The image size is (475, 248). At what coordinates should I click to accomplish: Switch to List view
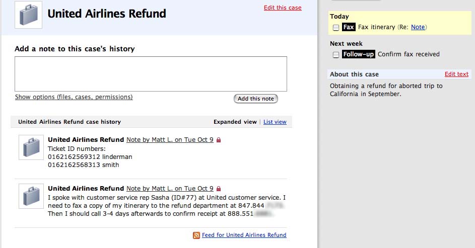click(275, 122)
